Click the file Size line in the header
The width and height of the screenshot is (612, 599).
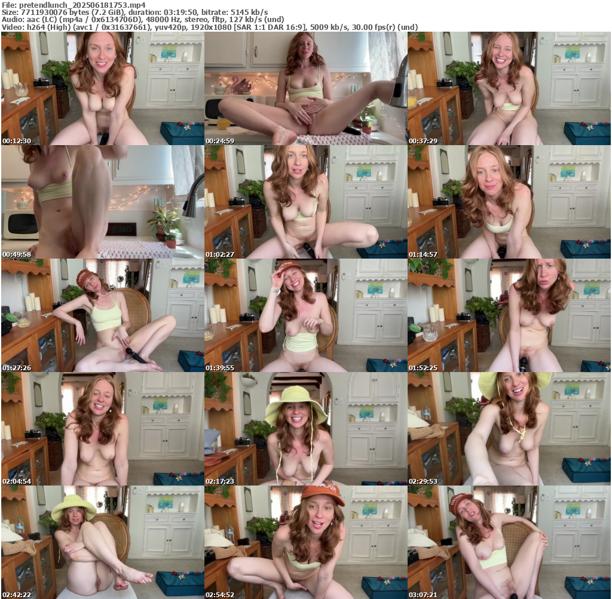134,12
